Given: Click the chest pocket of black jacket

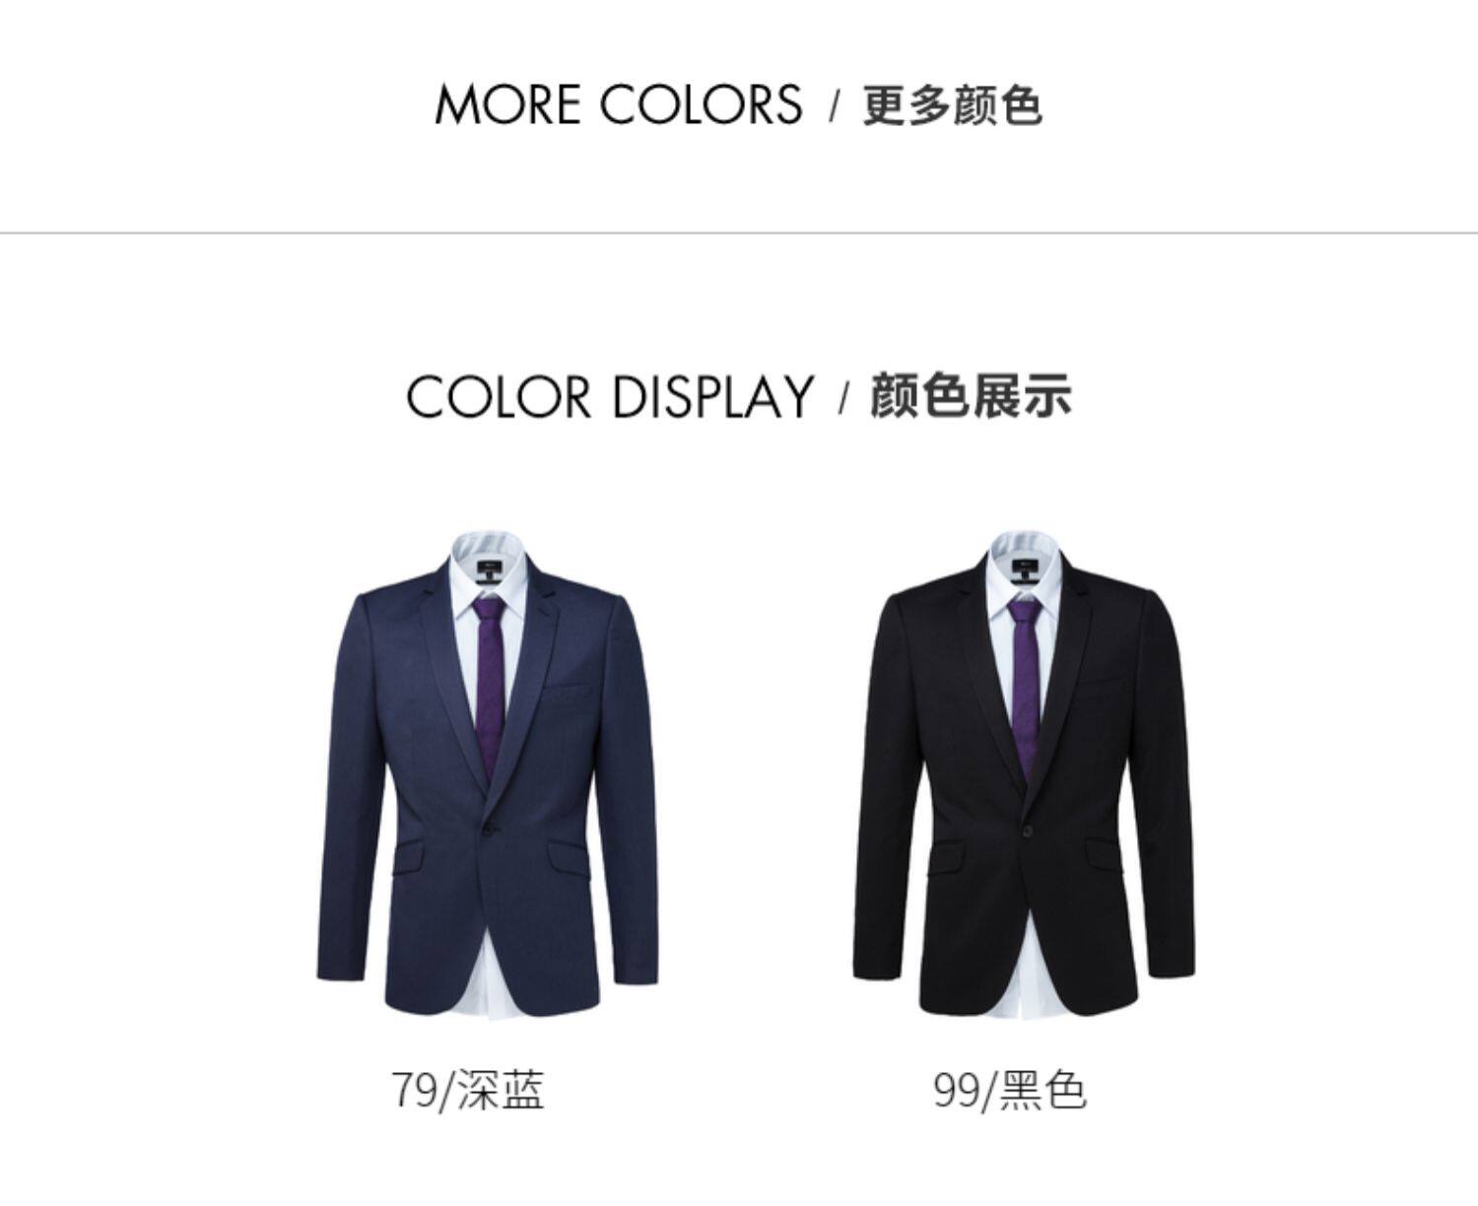Looking at the screenshot, I should point(1104,682).
